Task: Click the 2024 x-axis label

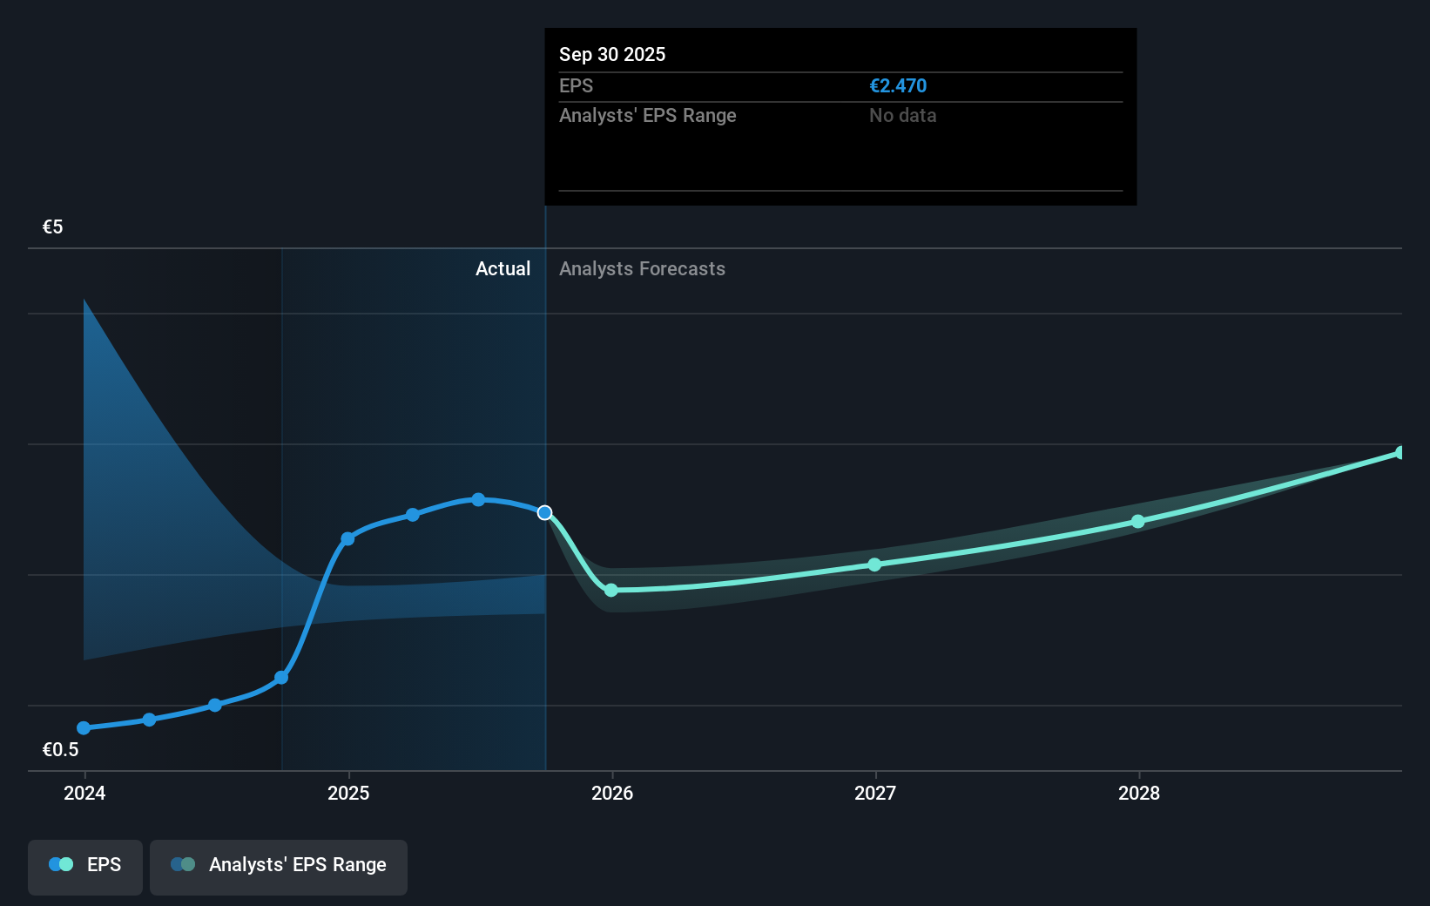Action: tap(84, 793)
